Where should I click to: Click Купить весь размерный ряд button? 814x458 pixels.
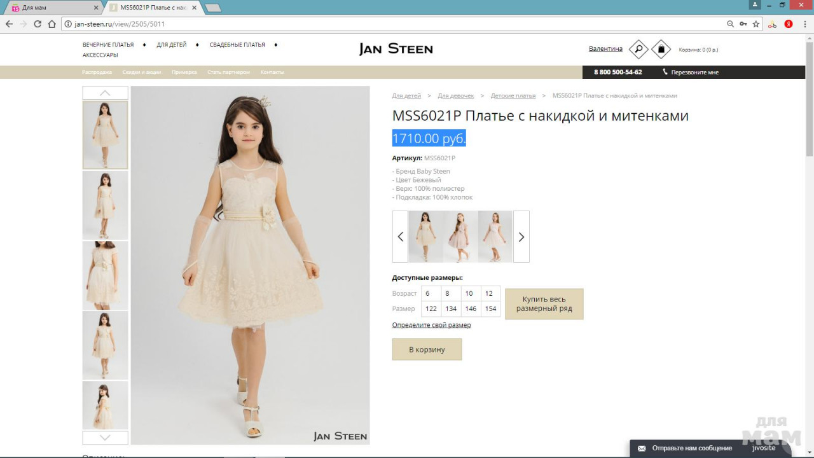pyautogui.click(x=544, y=304)
